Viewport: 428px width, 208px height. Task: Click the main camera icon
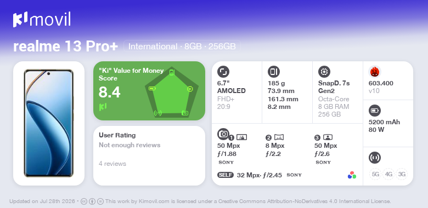pos(223,134)
